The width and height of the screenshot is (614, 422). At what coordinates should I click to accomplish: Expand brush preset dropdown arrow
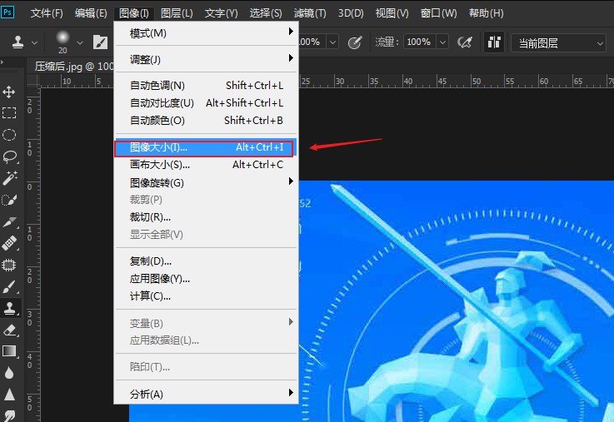(x=80, y=42)
